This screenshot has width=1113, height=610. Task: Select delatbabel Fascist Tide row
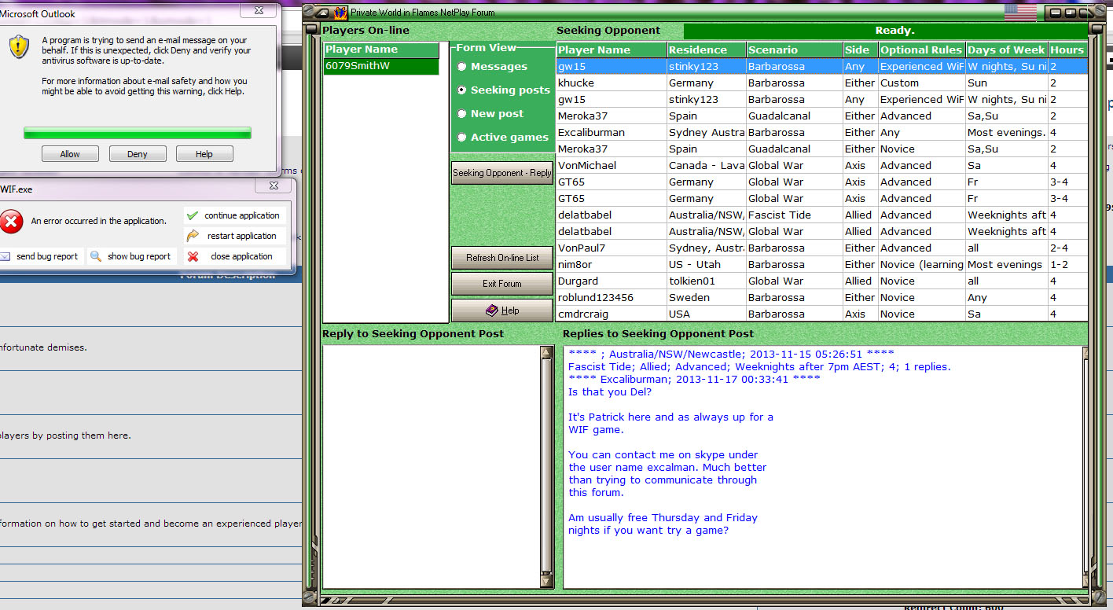pos(821,215)
